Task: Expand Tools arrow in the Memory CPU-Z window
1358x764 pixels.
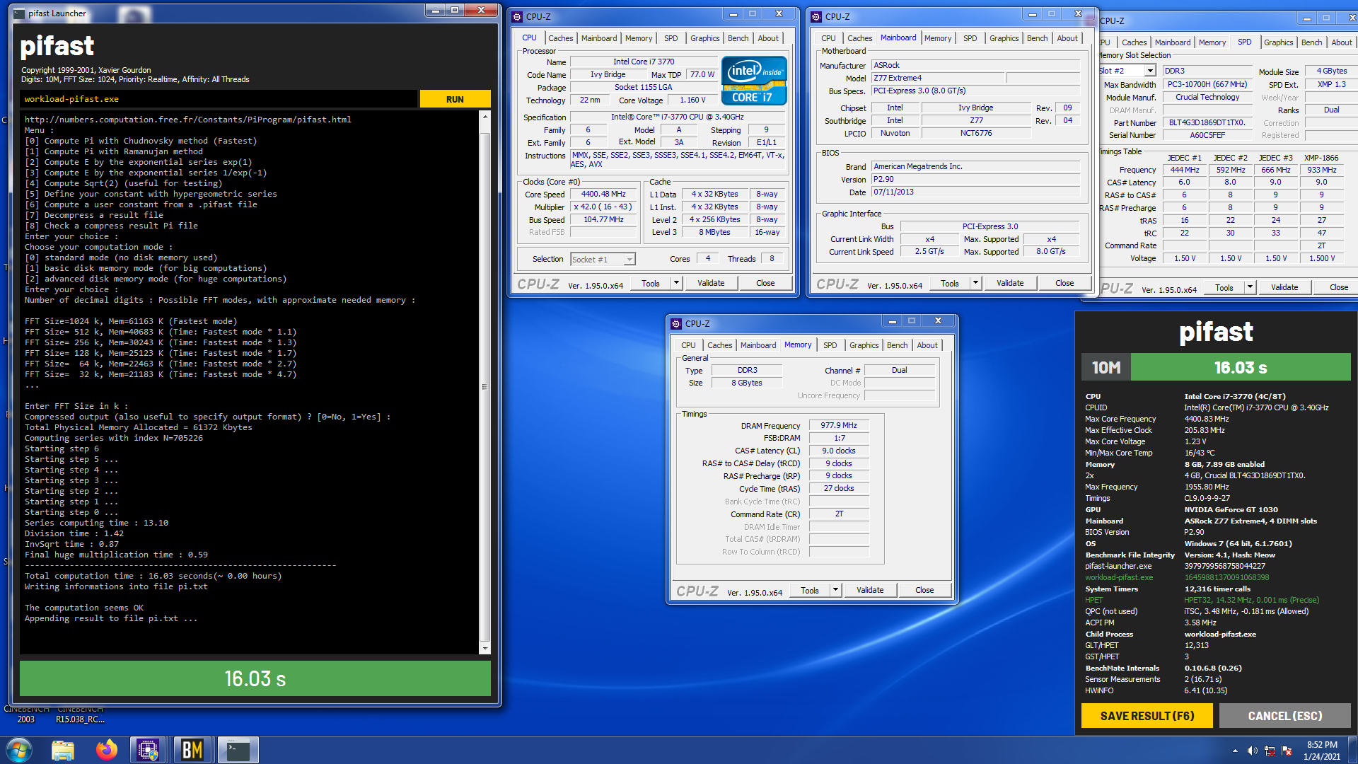Action: [835, 590]
